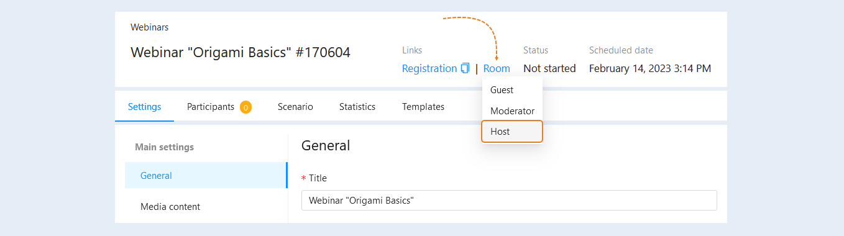This screenshot has width=844, height=236.
Task: Open the Registration link
Action: [429, 68]
